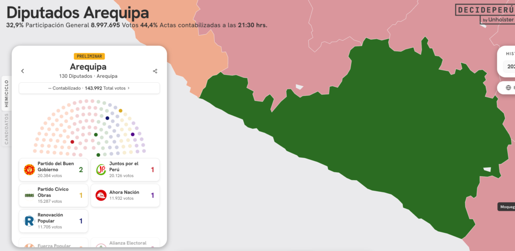Open the DecidePerú logo at top right
515x251 pixels.
point(485,13)
